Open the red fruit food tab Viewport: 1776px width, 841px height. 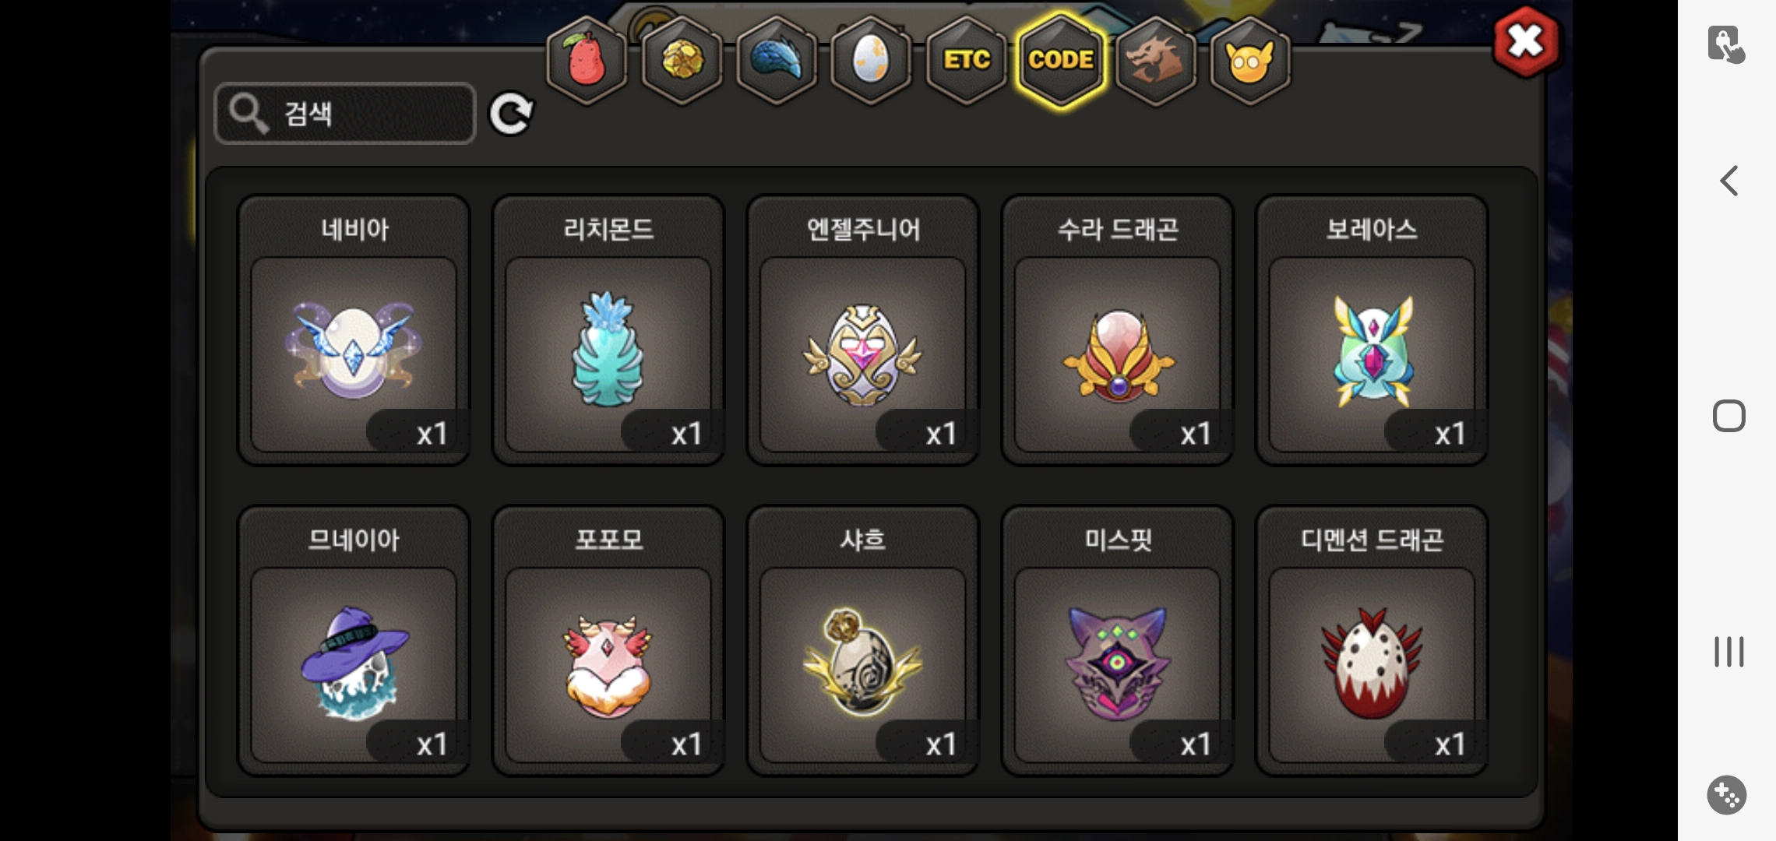[587, 61]
